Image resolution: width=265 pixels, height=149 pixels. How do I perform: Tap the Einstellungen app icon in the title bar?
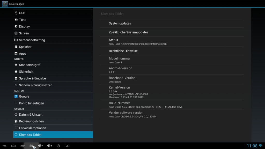[x=5, y=4]
